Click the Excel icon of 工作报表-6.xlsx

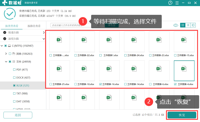(159, 69)
